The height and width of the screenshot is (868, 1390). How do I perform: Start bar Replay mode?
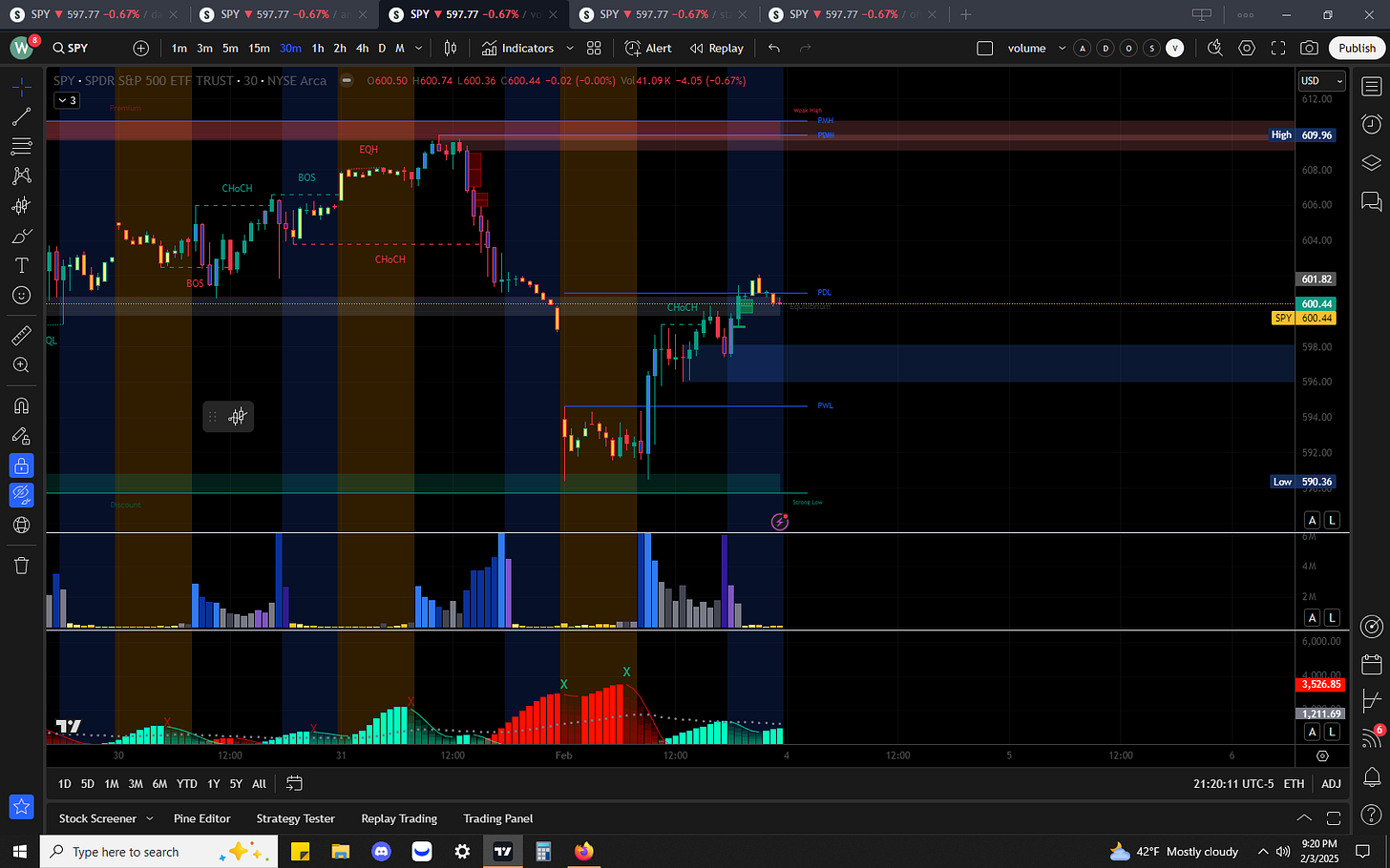(x=717, y=48)
